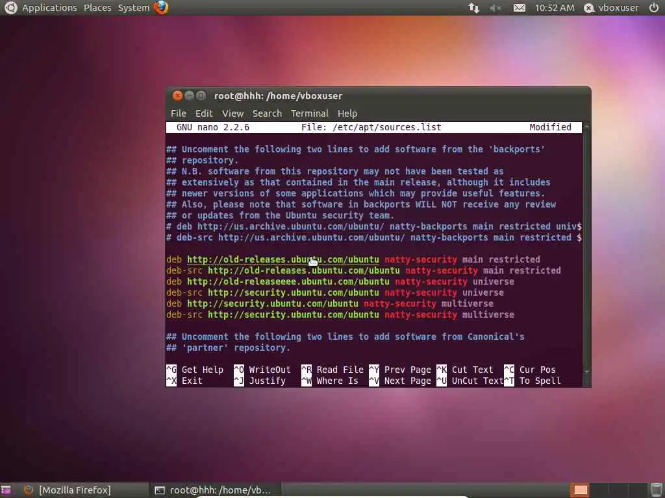Close the terminal window
665x498 pixels.
point(178,96)
